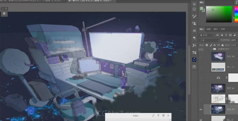This screenshot has height=121, width=238.
Task: Switch to the Channels tab
Action: pyautogui.click(x=209, y=29)
